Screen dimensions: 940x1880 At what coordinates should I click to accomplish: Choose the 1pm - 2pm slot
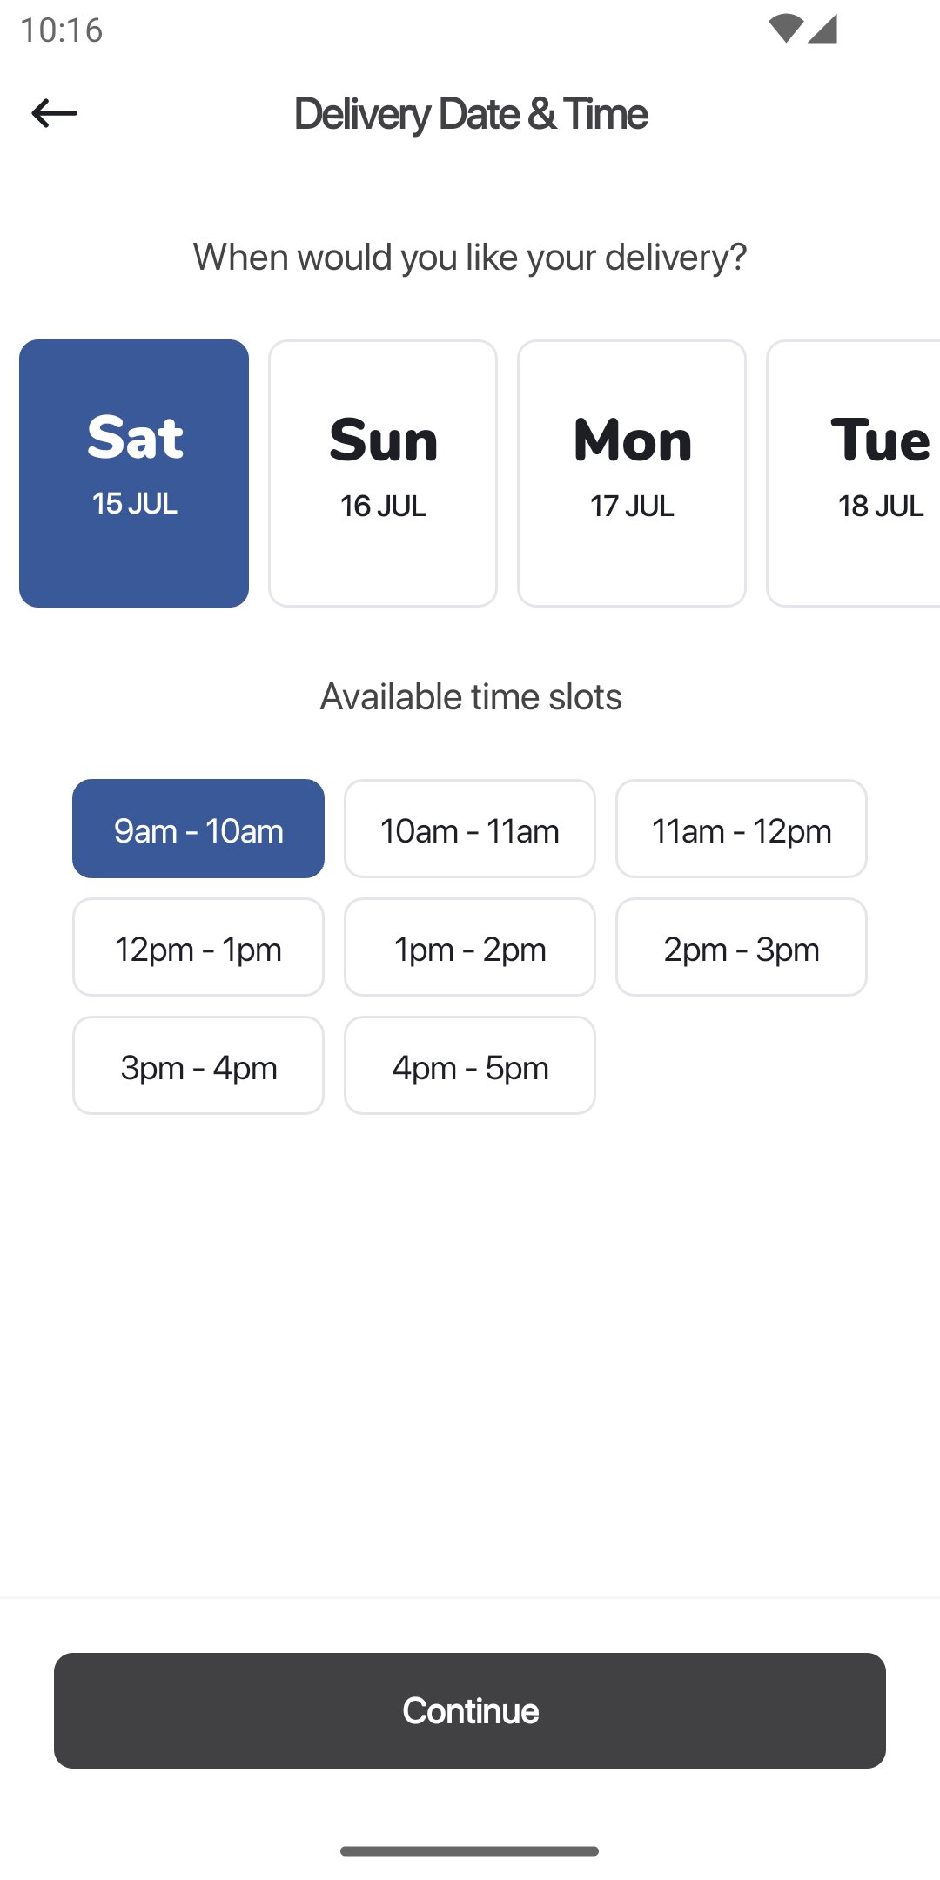[x=470, y=947]
